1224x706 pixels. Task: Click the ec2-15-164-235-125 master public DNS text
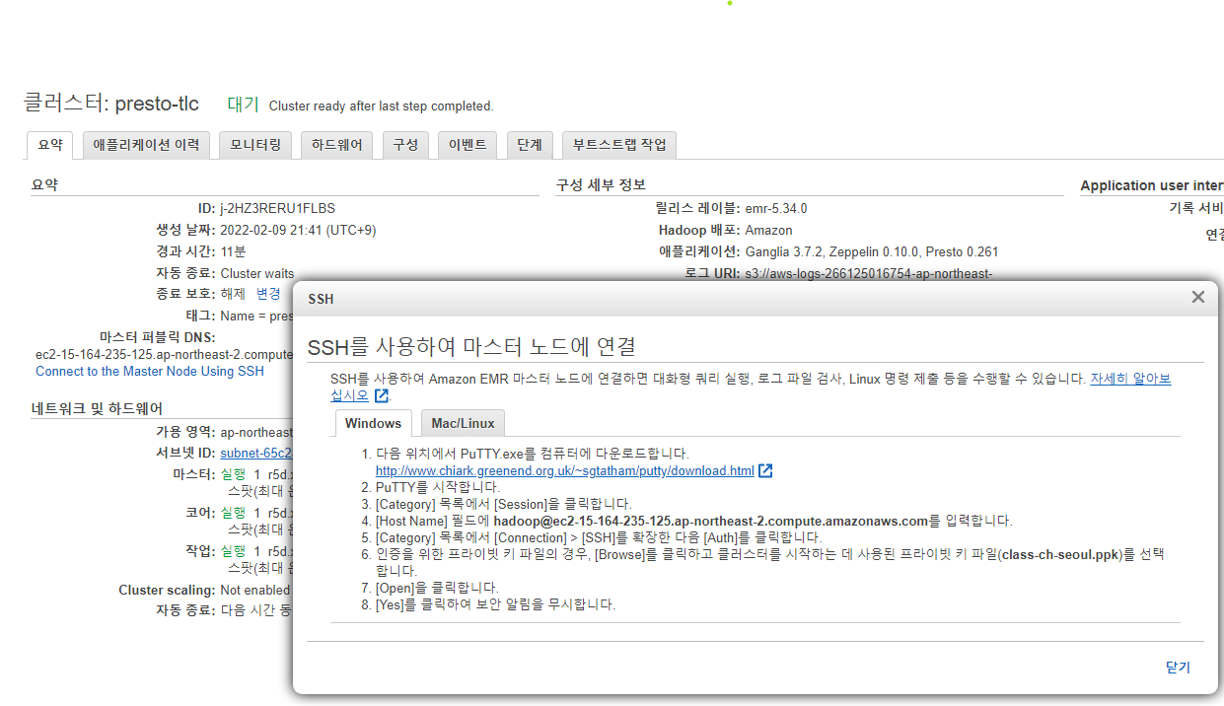tap(164, 354)
